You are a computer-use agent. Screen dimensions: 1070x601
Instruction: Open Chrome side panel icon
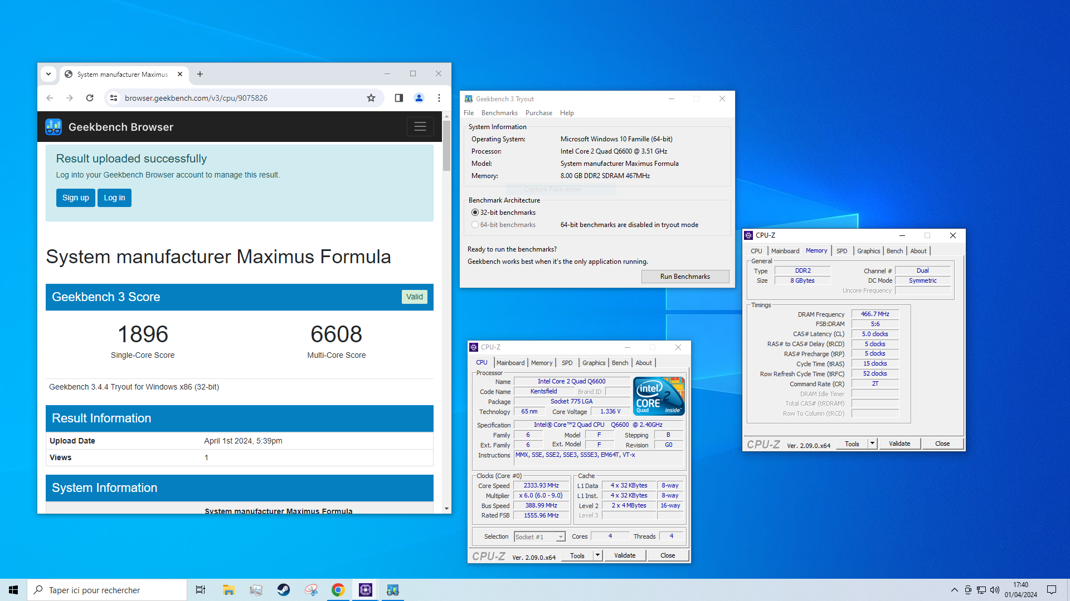click(399, 98)
